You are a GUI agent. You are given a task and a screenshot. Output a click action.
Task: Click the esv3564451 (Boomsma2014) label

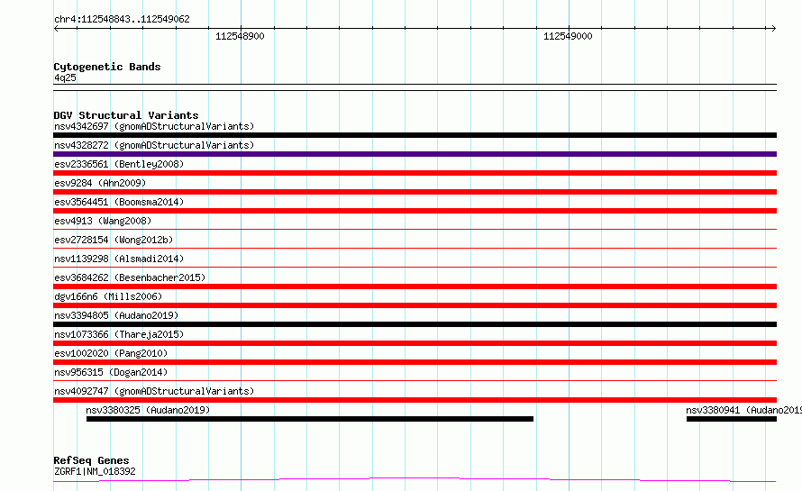pyautogui.click(x=119, y=202)
